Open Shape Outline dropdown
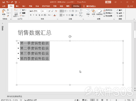The height and width of the screenshot is (101, 136). coord(108,13)
